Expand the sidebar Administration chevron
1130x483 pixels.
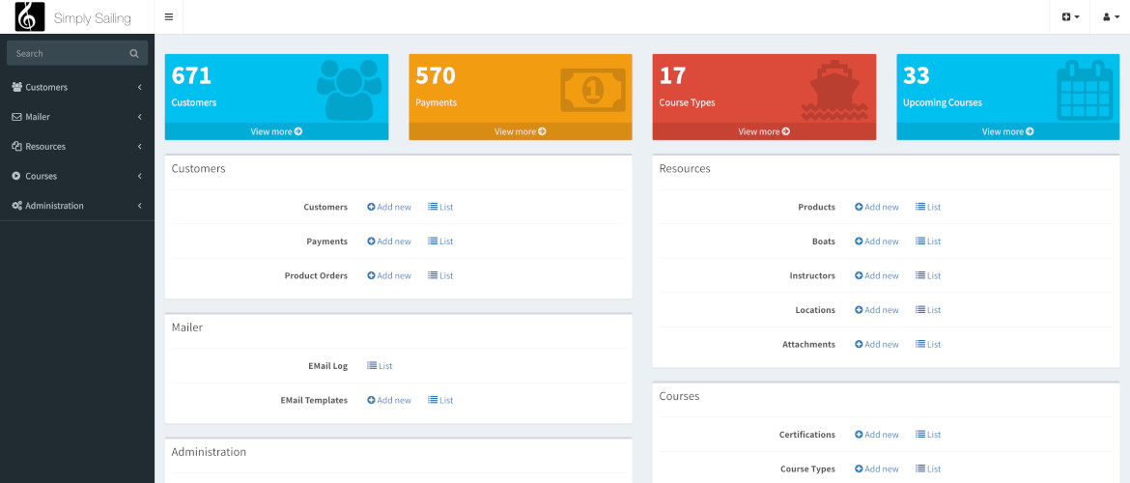click(140, 206)
